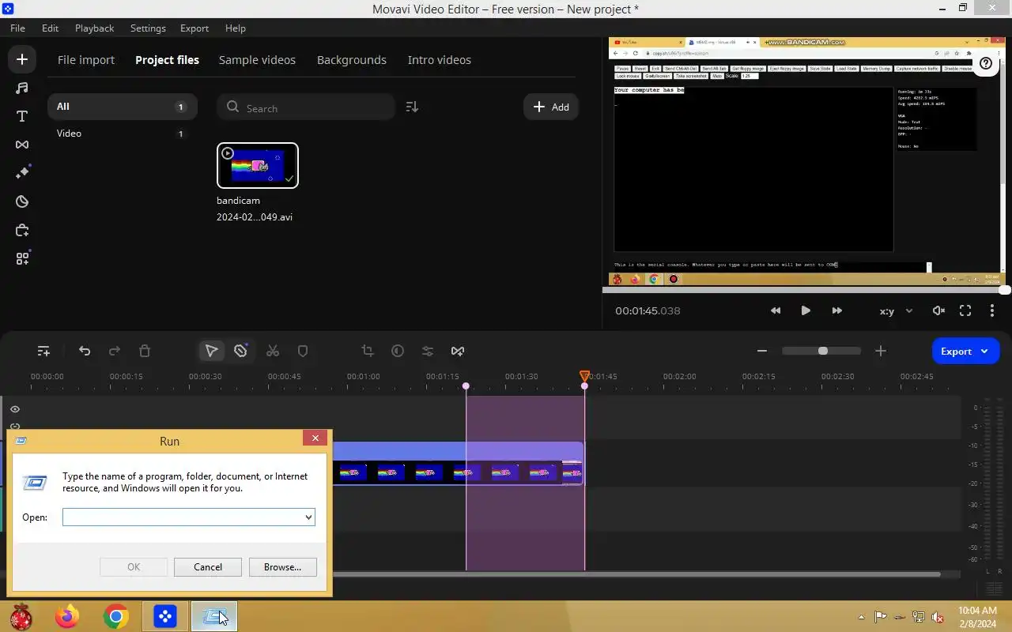Image resolution: width=1012 pixels, height=632 pixels.
Task: Switch to the Backgrounds tab
Action: click(352, 60)
